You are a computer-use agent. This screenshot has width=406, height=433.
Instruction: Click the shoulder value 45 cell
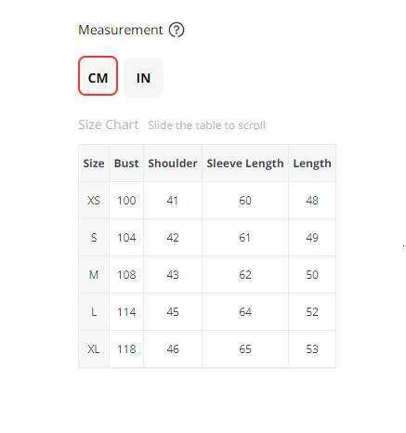tap(173, 312)
